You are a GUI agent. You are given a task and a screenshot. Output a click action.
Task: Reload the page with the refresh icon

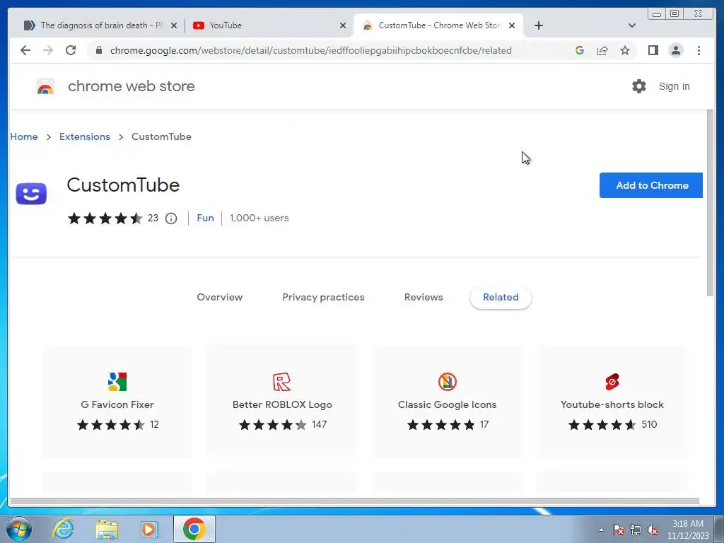[71, 50]
